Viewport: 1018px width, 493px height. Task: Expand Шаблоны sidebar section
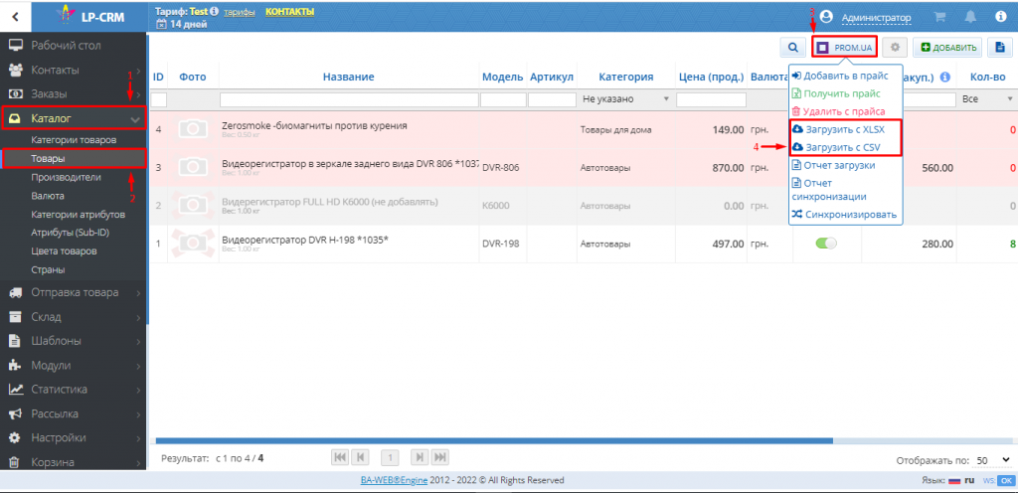point(74,341)
